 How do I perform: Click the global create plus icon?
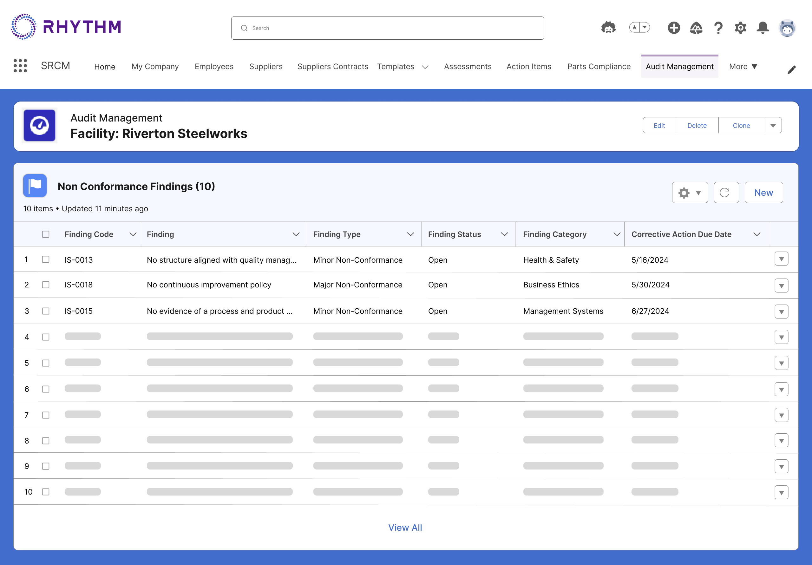coord(674,28)
